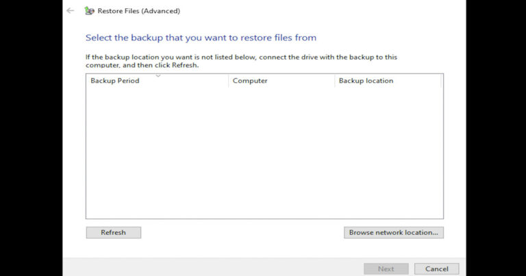Open Browse network location dialog
The width and height of the screenshot is (526, 276).
click(394, 232)
